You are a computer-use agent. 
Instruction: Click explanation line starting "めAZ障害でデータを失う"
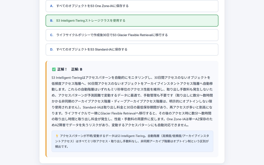tap(120, 125)
